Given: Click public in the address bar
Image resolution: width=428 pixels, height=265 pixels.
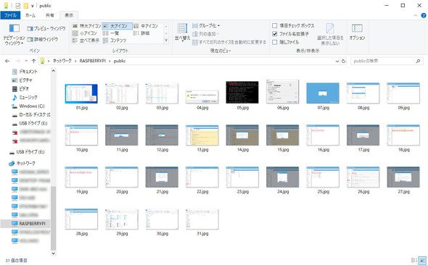Looking at the screenshot, I should point(120,61).
